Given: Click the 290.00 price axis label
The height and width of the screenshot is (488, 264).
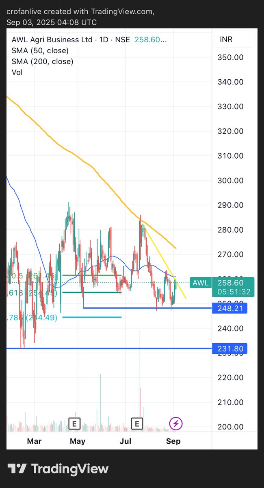Looking at the screenshot, I should (231, 205).
